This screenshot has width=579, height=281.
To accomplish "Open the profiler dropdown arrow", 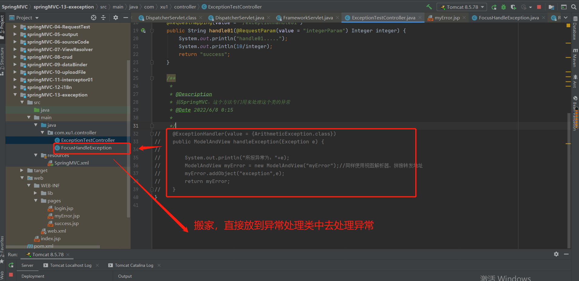I will 531,7.
